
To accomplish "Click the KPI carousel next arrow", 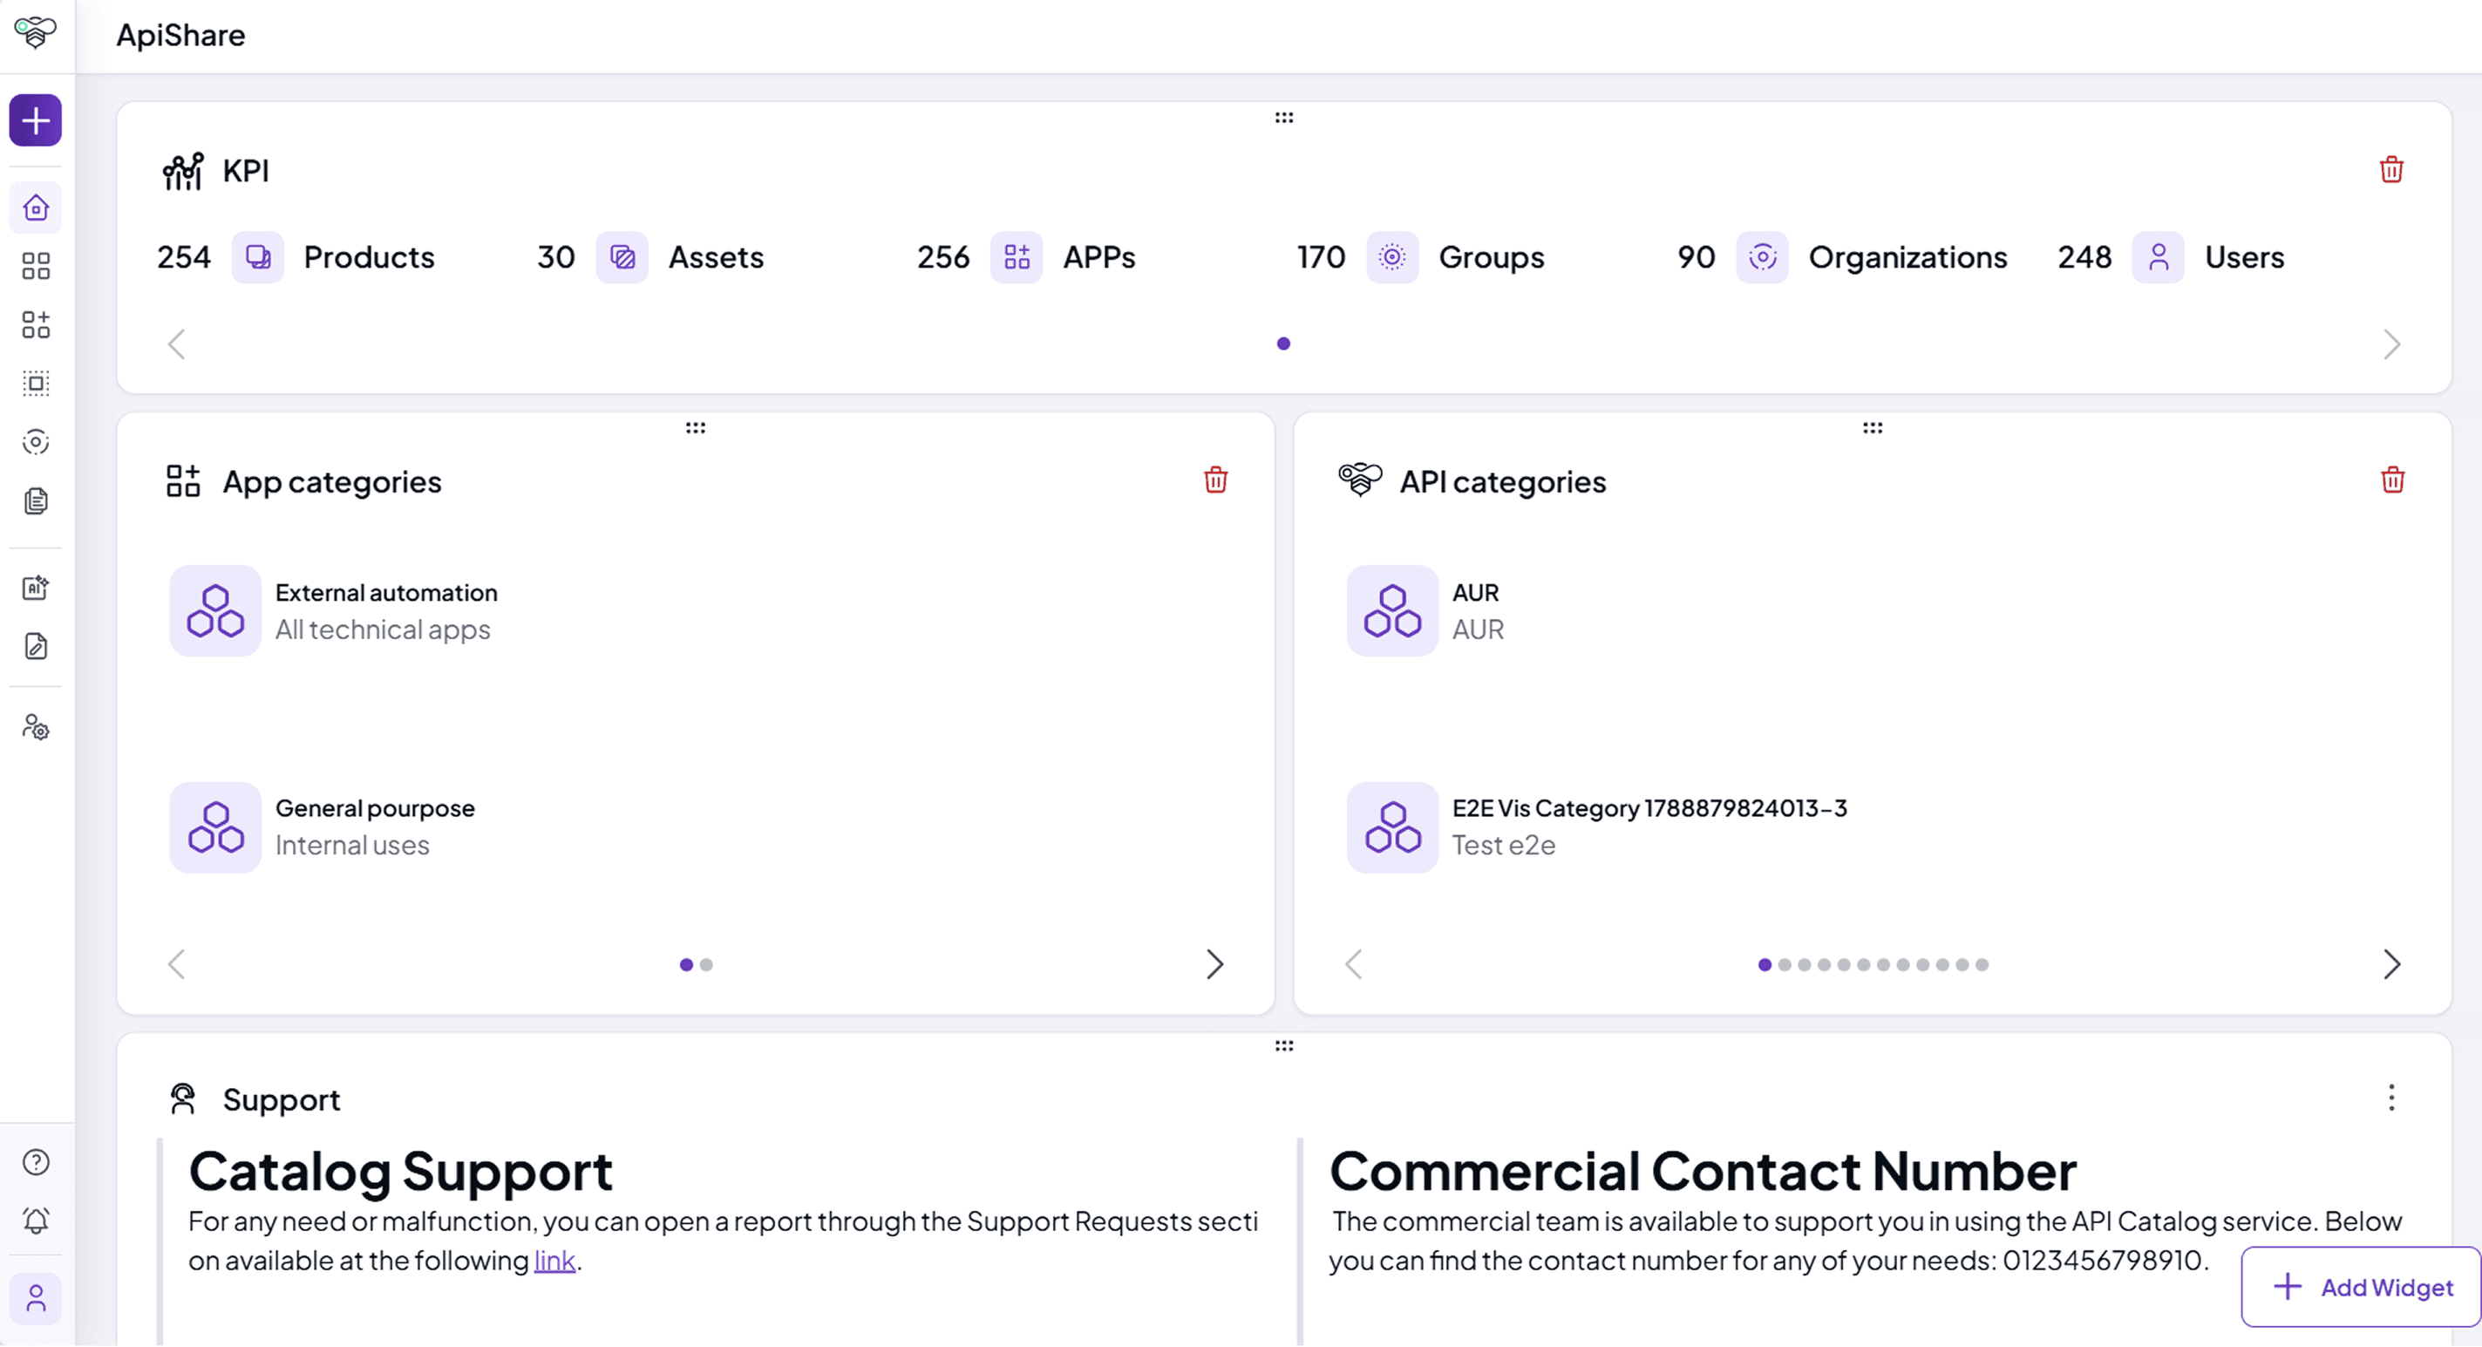I will tap(2391, 344).
